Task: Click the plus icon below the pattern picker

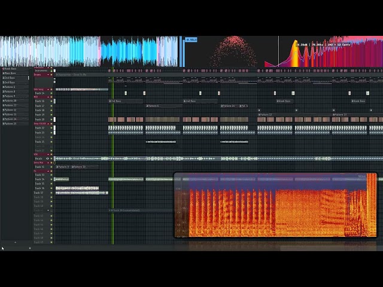Action: (16, 242)
